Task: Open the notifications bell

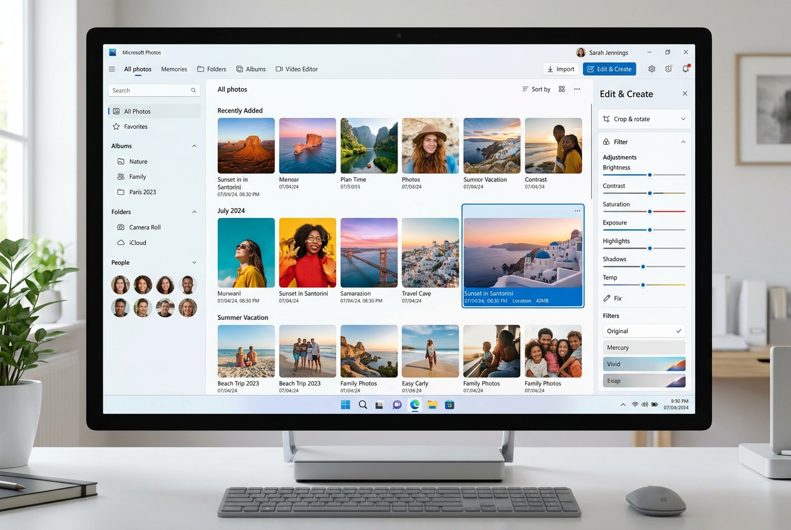Action: click(686, 69)
